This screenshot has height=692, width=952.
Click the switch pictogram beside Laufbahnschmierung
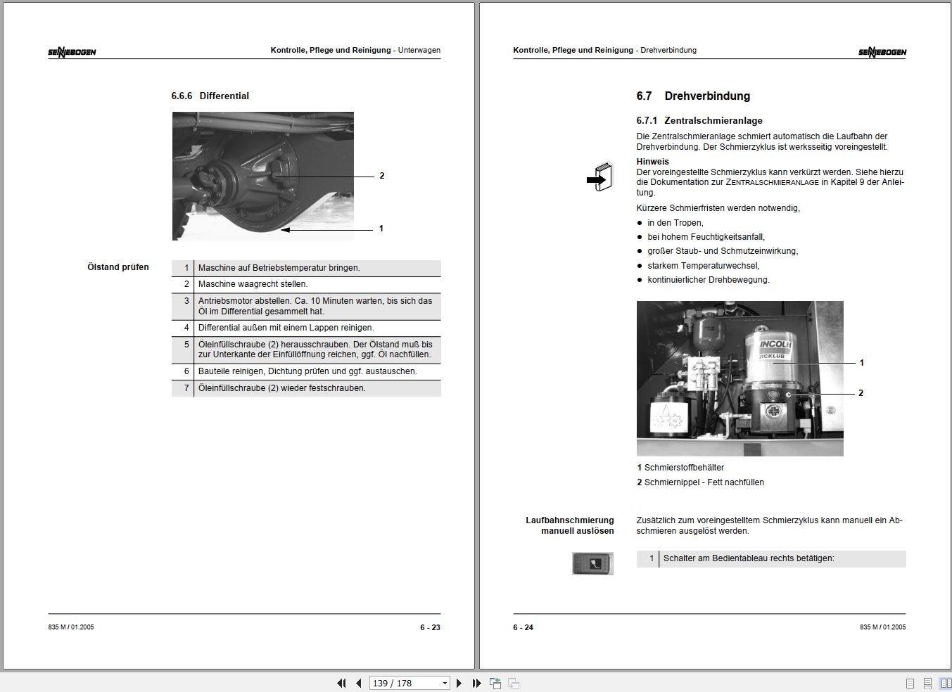pos(592,563)
